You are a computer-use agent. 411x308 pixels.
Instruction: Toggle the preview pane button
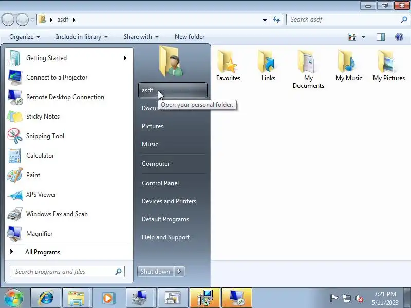pos(381,37)
